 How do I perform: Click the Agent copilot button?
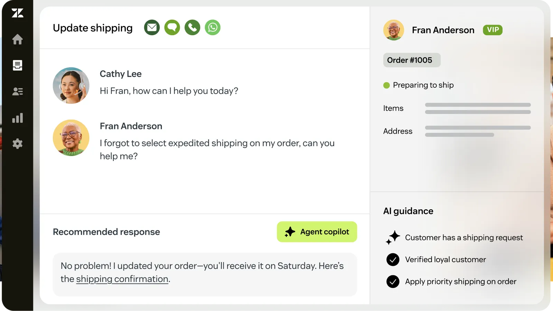click(317, 232)
